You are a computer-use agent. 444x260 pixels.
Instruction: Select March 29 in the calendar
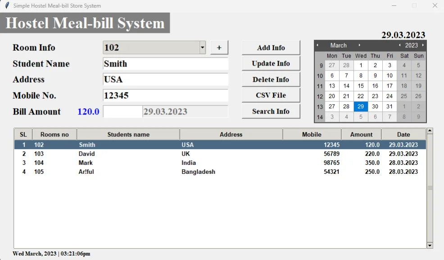point(361,106)
